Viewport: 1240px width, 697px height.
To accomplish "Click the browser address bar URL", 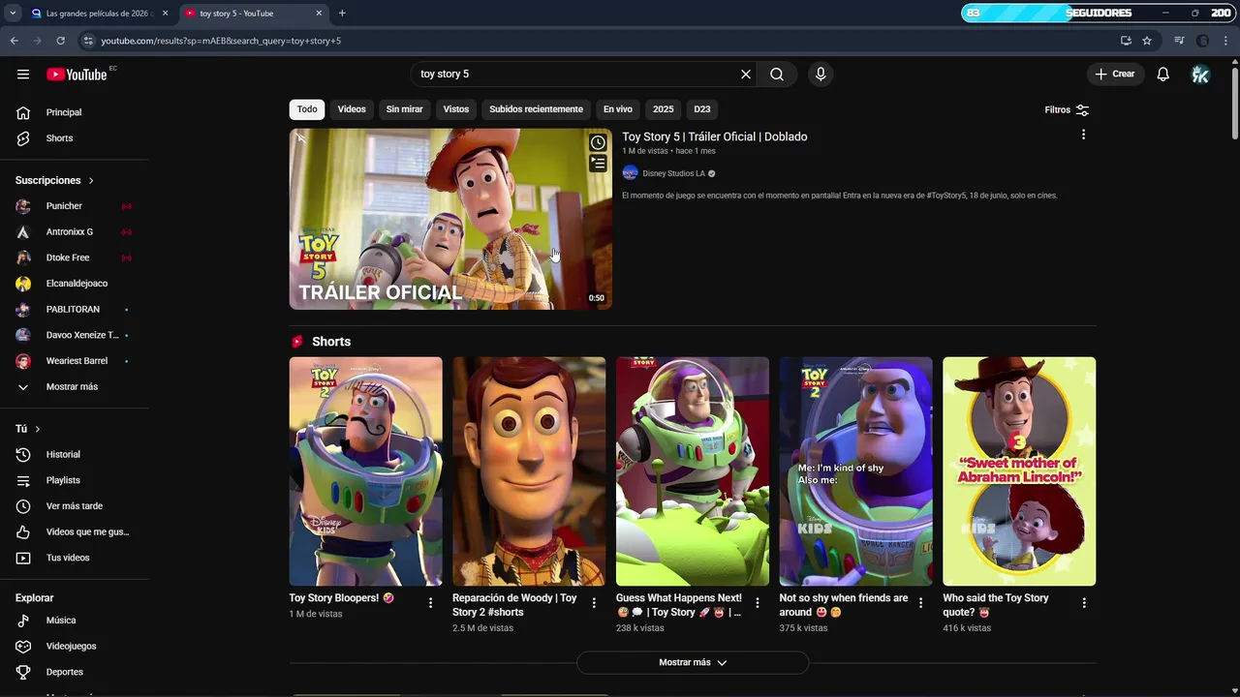I will tap(221, 41).
